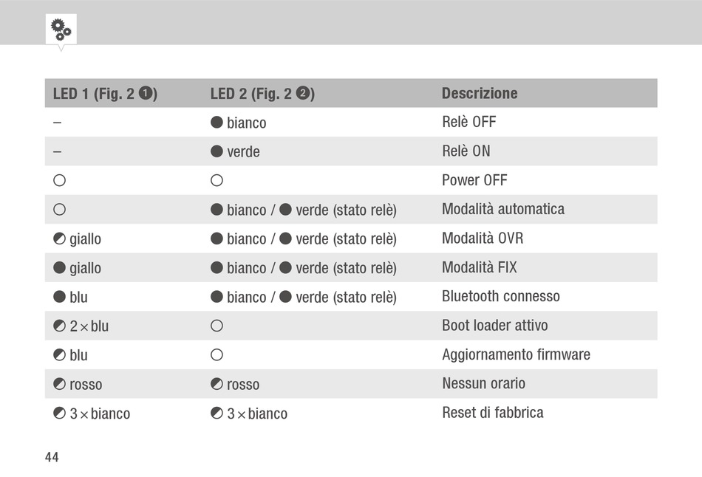This screenshot has height=477, width=702.
Task: Click the Descrizione column header
Action: (x=480, y=93)
